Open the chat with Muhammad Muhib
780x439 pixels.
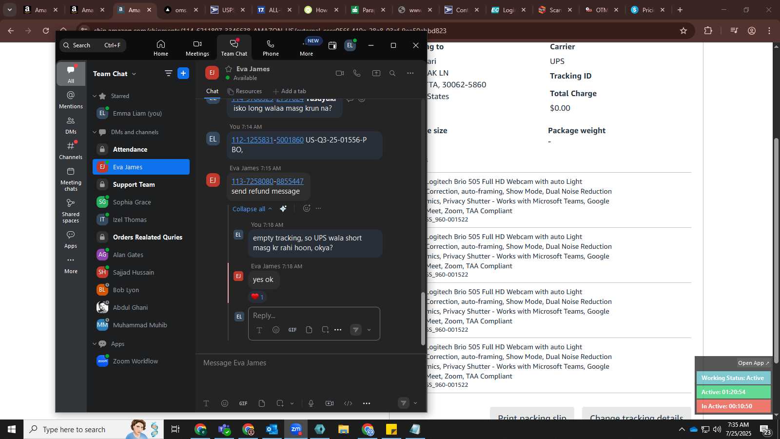click(x=141, y=325)
